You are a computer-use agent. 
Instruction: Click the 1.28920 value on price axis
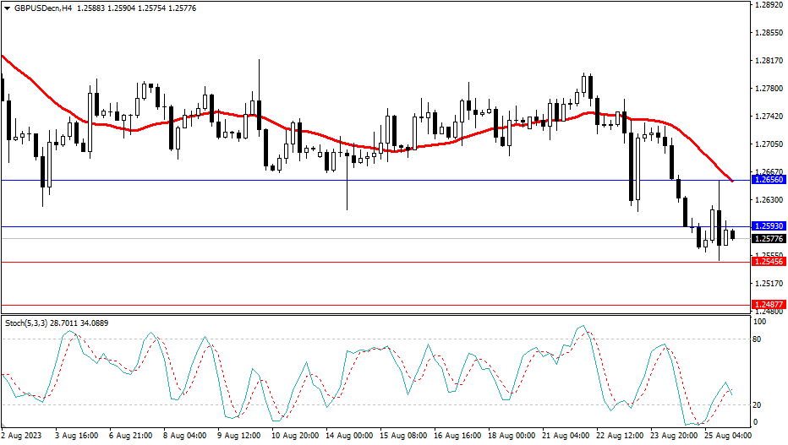click(x=767, y=5)
